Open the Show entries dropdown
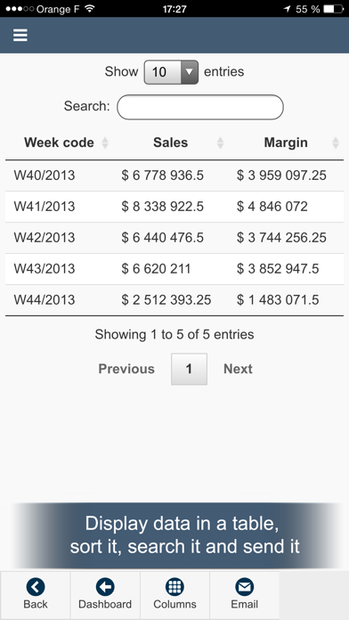 point(171,72)
